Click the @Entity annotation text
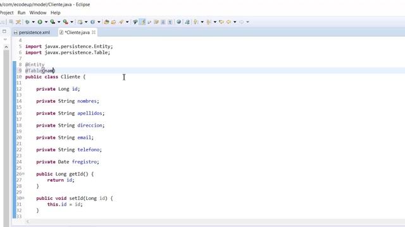This screenshot has width=405, height=227. click(35, 64)
